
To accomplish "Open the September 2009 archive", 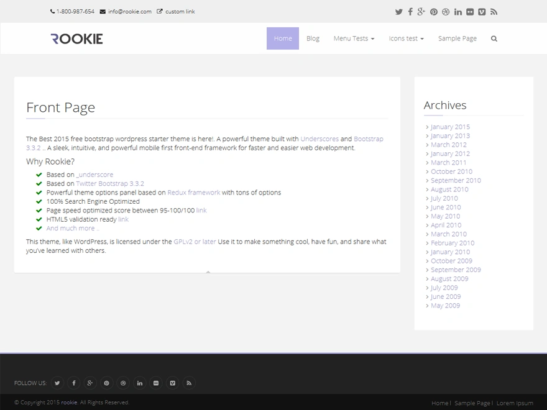I will [456, 270].
